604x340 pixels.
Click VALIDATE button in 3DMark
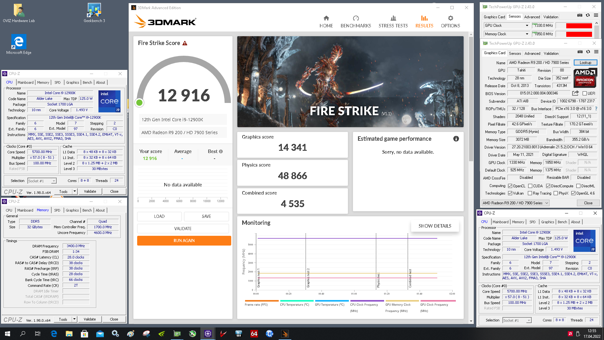point(183,229)
